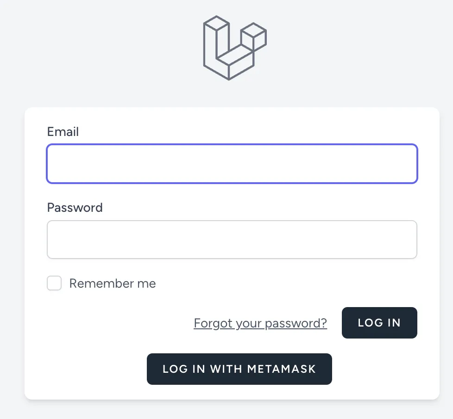Screen dimensions: 453x419
Task: Select the Laravel brand icon above the form
Action: point(234,47)
